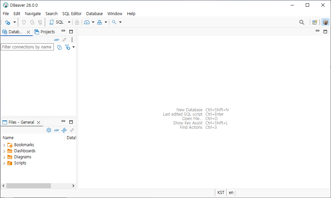Toggle show connected only plug filter icon
The image size is (331, 198).
(60, 47)
